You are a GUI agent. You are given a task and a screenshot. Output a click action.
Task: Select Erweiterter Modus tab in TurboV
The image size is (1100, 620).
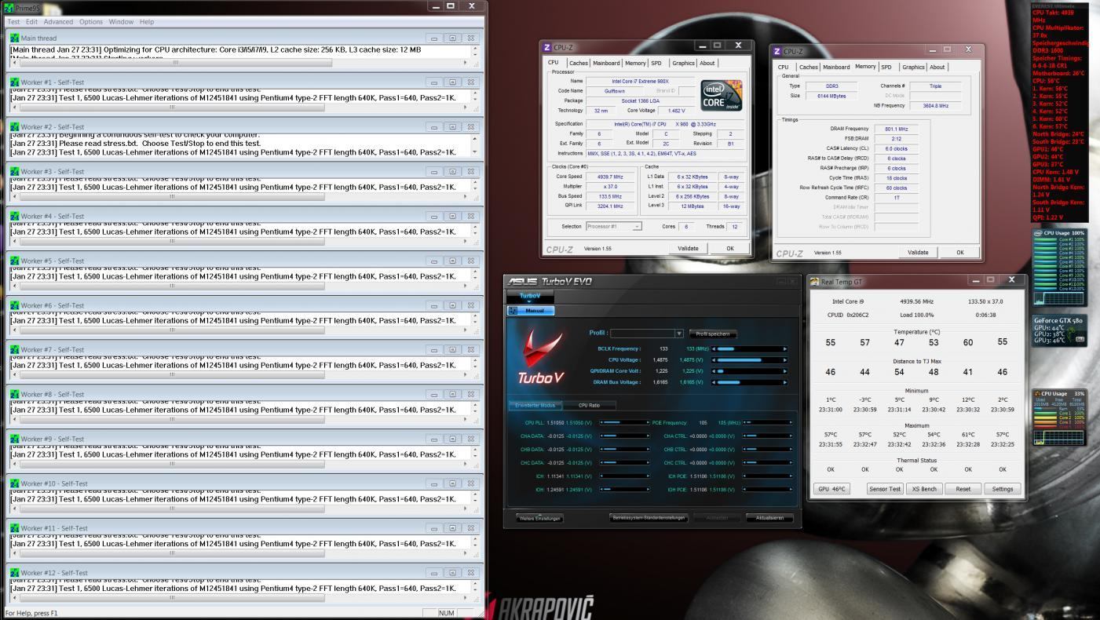pyautogui.click(x=535, y=405)
